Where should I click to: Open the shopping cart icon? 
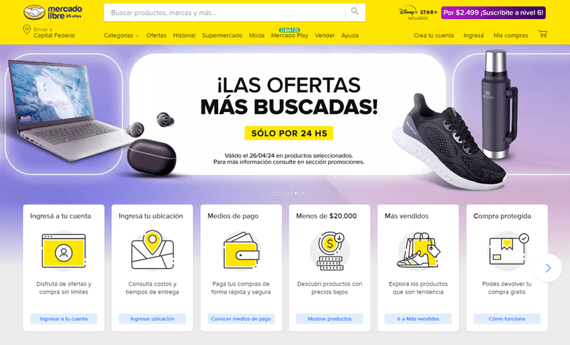click(543, 34)
